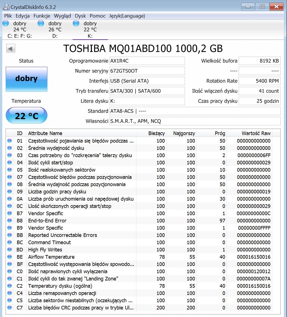
Task: Open the Funkcje menu
Action: click(42, 16)
